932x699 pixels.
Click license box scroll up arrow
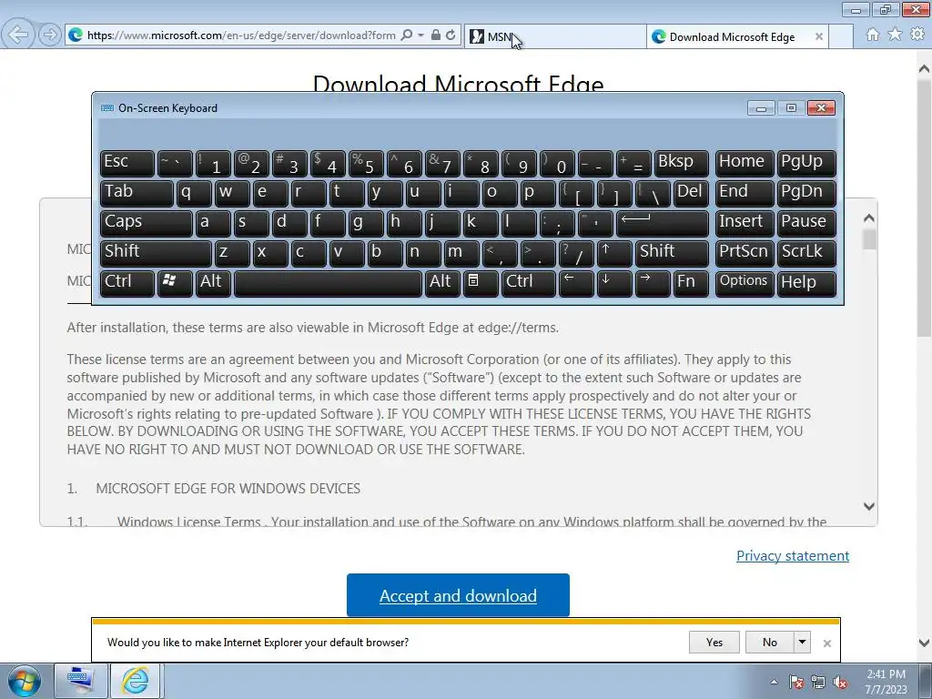pyautogui.click(x=869, y=218)
